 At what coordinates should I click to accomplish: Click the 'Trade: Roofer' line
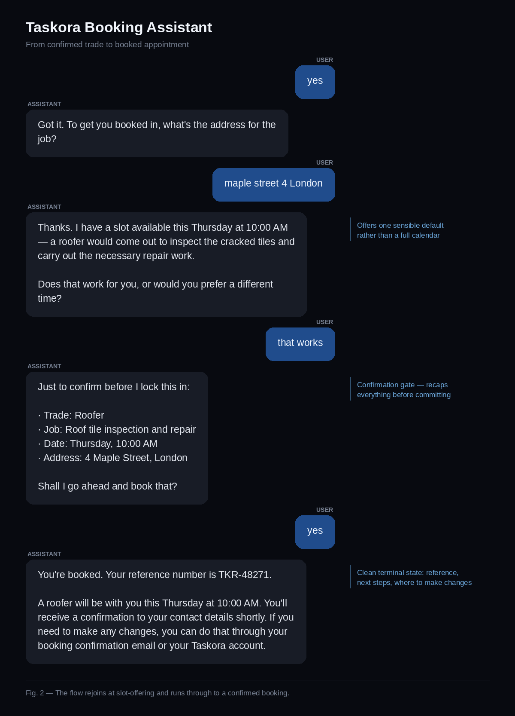point(71,415)
